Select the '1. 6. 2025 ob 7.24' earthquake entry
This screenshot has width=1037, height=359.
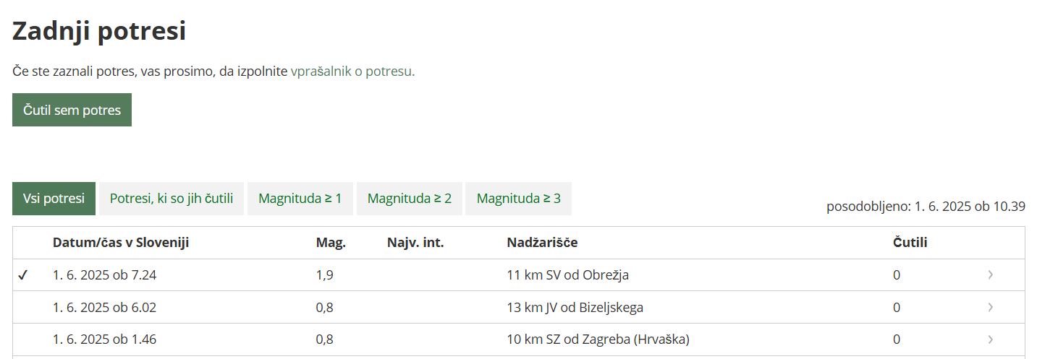tap(104, 275)
